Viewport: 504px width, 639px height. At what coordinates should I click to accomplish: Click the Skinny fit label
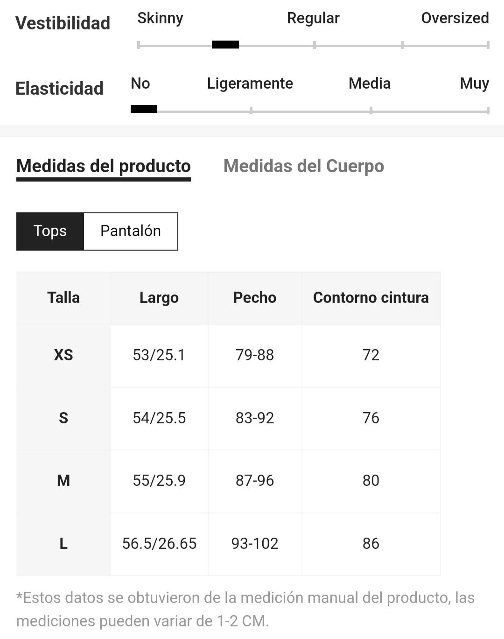[x=160, y=18]
